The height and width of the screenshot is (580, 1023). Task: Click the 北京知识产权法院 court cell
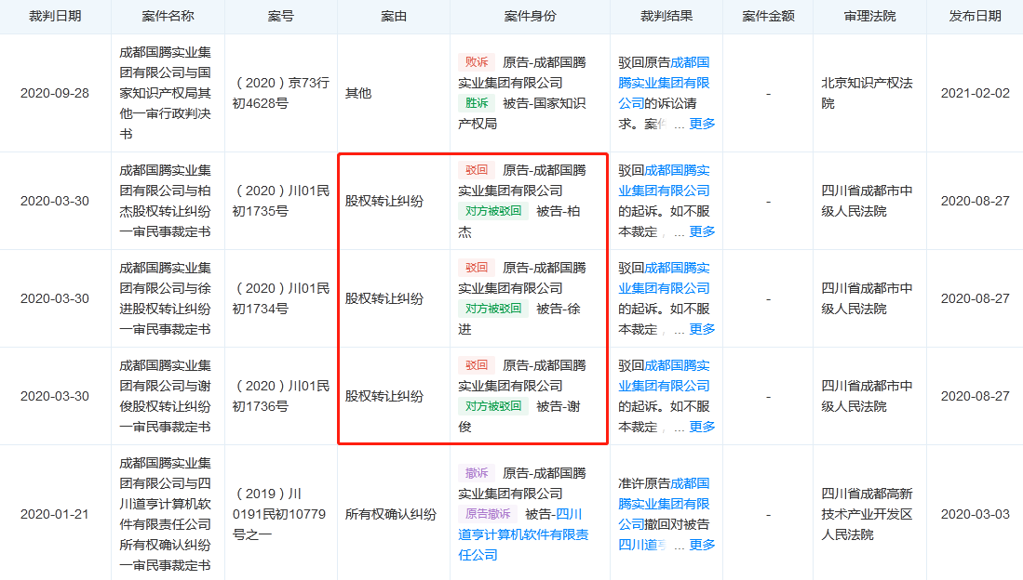point(867,93)
